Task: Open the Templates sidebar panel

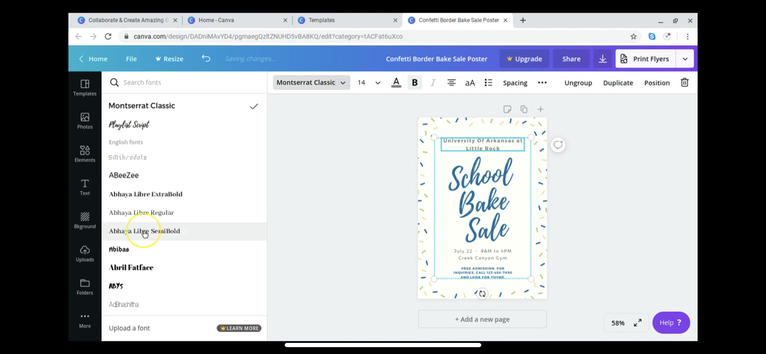Action: [85, 88]
